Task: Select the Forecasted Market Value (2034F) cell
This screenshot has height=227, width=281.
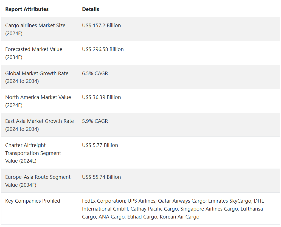Action: [x=34, y=53]
